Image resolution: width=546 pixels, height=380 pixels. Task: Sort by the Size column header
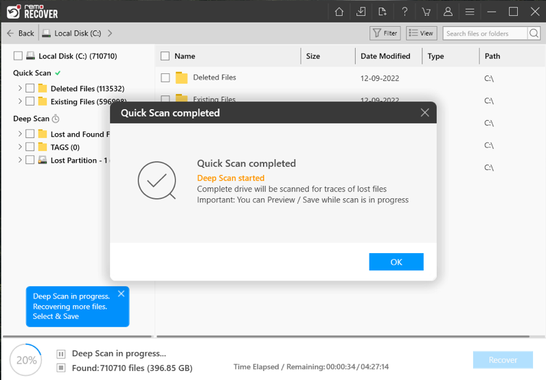(312, 56)
